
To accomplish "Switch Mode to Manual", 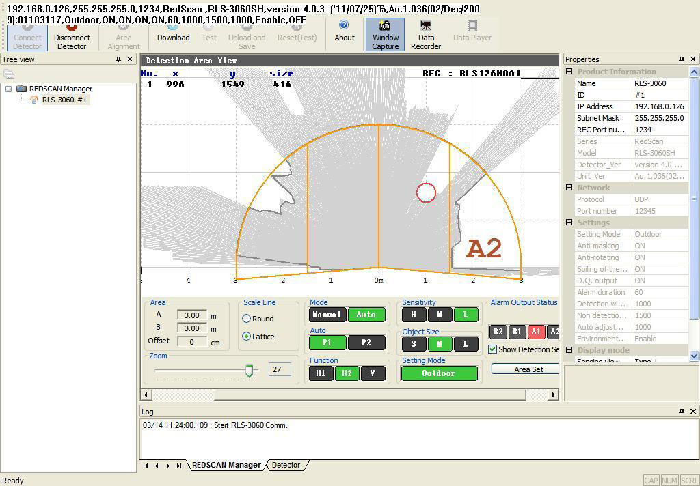I will [x=327, y=315].
